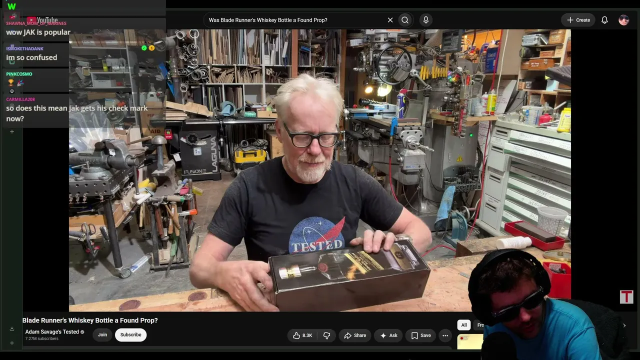The width and height of the screenshot is (640, 360).
Task: Click the Ask button under the video
Action: point(388,335)
